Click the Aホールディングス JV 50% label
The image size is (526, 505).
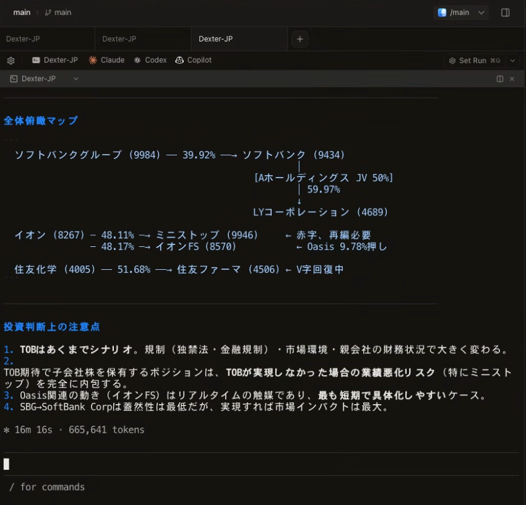pos(324,178)
